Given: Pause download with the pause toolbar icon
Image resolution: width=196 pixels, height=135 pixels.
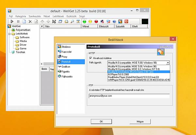Looking at the screenshot, I should (18, 22).
